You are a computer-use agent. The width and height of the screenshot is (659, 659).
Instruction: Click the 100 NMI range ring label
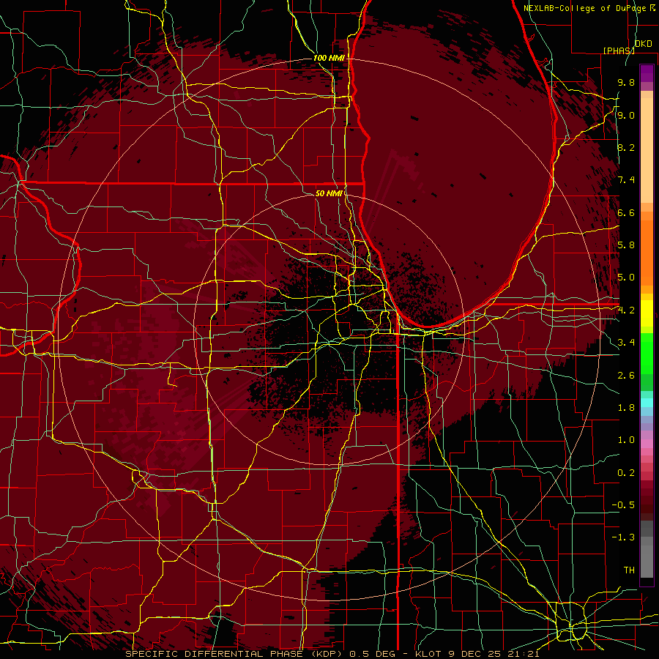pyautogui.click(x=329, y=58)
